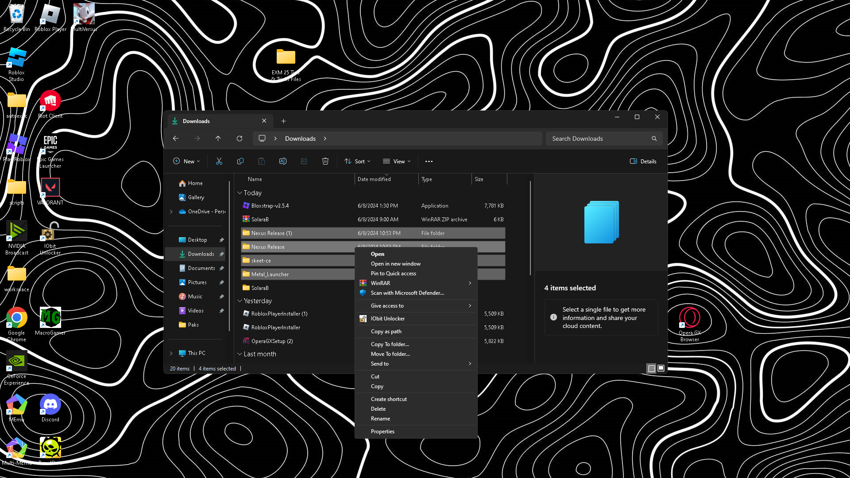Click the New button in toolbar

coord(186,162)
